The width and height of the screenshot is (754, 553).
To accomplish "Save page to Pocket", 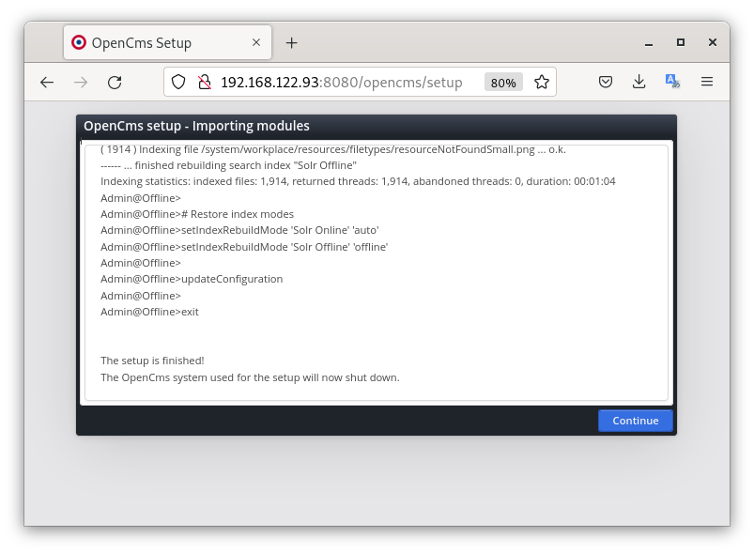I will (607, 83).
